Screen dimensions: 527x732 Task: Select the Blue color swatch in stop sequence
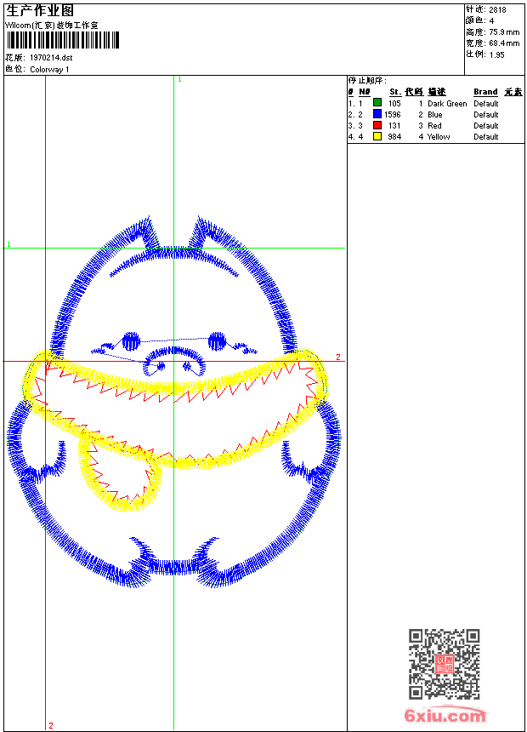point(377,114)
